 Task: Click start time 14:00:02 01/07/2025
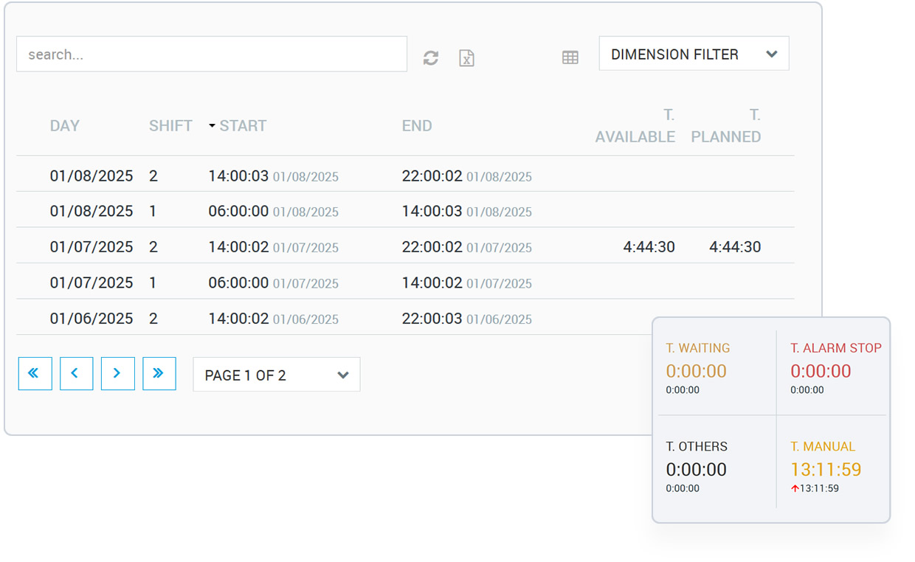click(x=273, y=247)
